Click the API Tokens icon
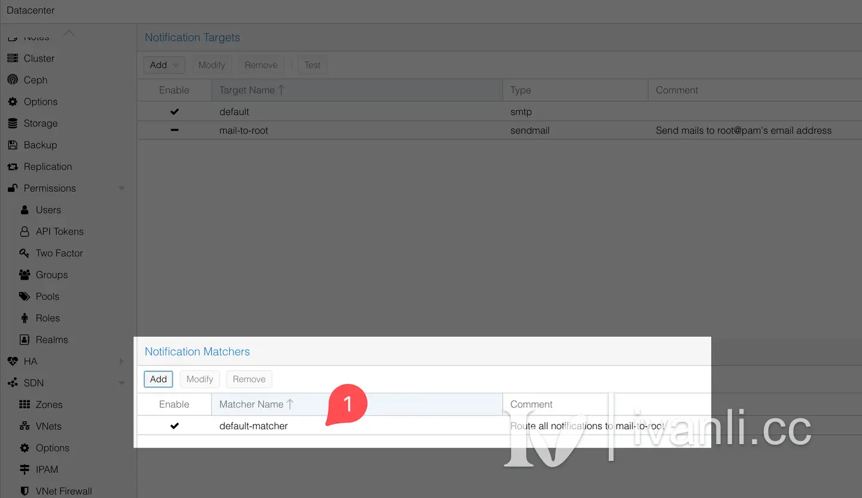The height and width of the screenshot is (498, 862). (25, 231)
